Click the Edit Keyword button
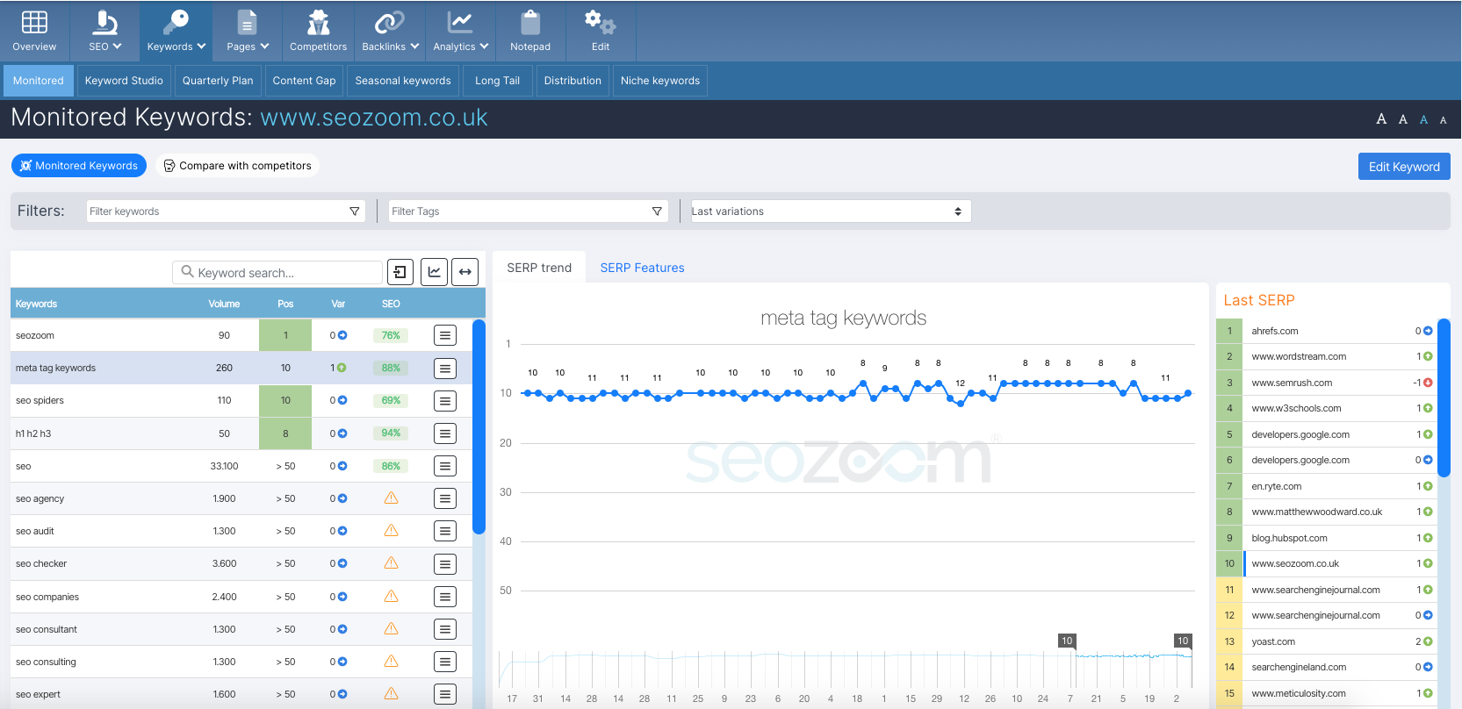The image size is (1462, 709). point(1404,167)
